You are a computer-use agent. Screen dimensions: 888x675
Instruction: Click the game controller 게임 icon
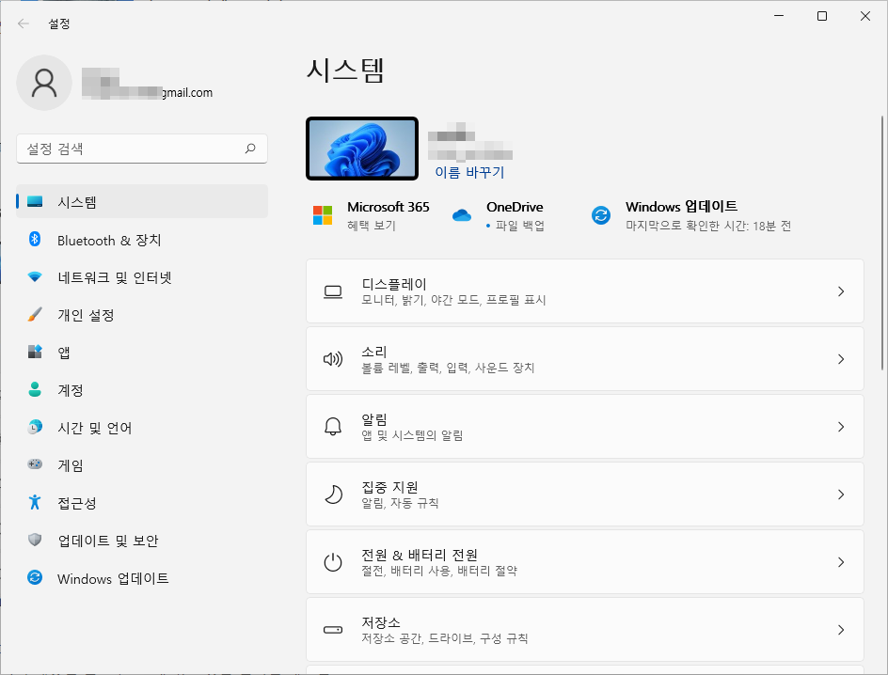pyautogui.click(x=35, y=464)
